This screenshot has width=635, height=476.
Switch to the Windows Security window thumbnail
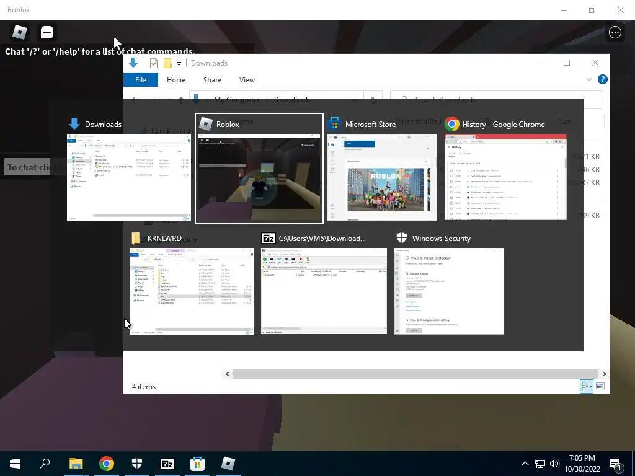(449, 291)
